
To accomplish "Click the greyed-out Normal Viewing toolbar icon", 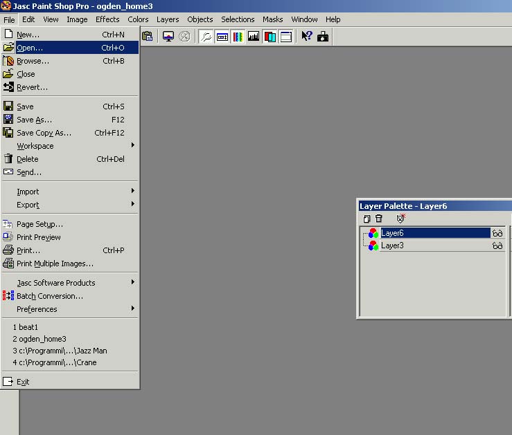I will click(x=184, y=36).
